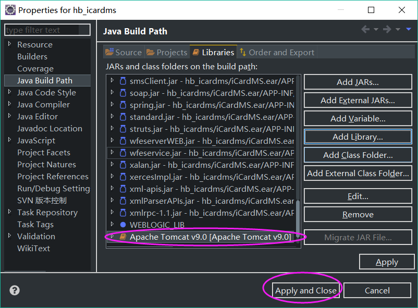The image size is (418, 308).
Task: Click the jar icon beside standard.jar
Action: pos(123,117)
